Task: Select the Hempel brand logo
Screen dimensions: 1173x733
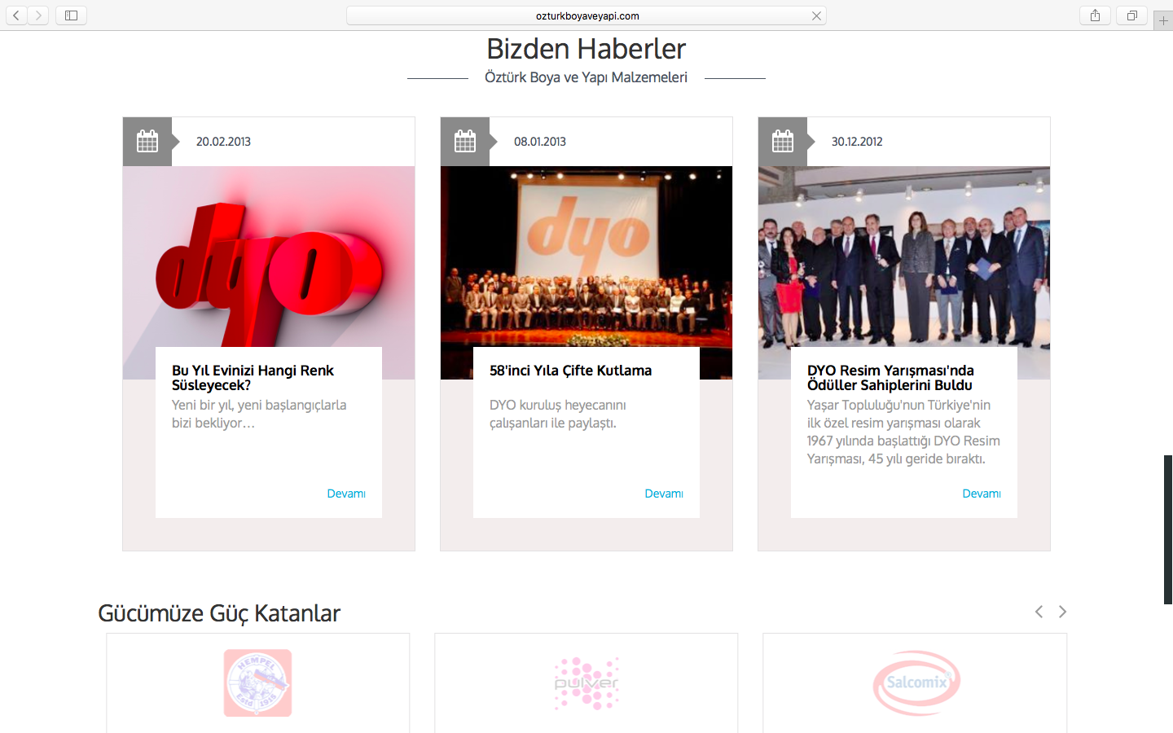Action: (x=257, y=683)
